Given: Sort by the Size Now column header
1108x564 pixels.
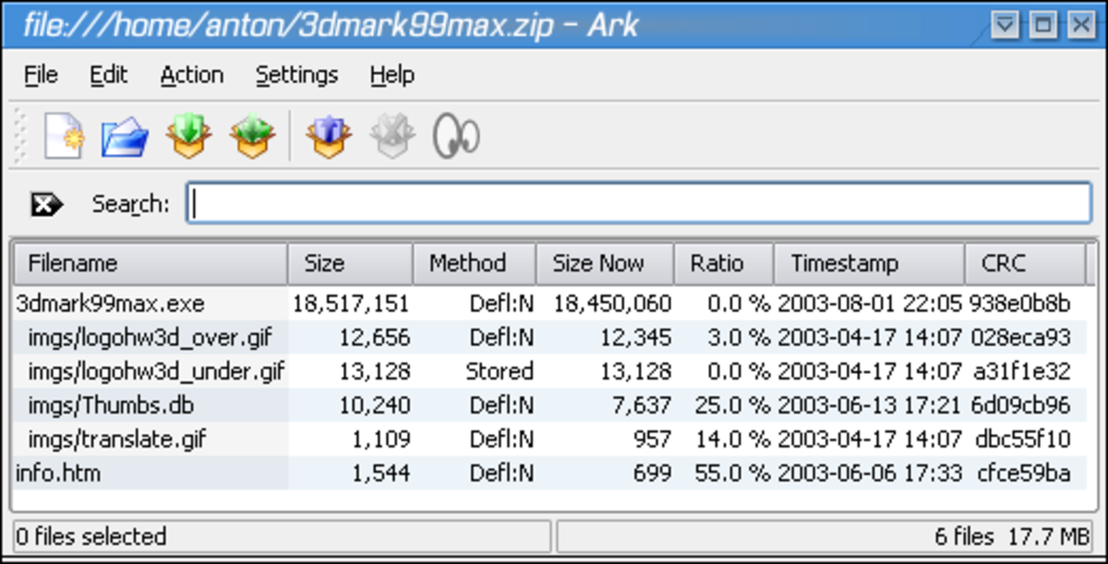Looking at the screenshot, I should click(x=606, y=263).
